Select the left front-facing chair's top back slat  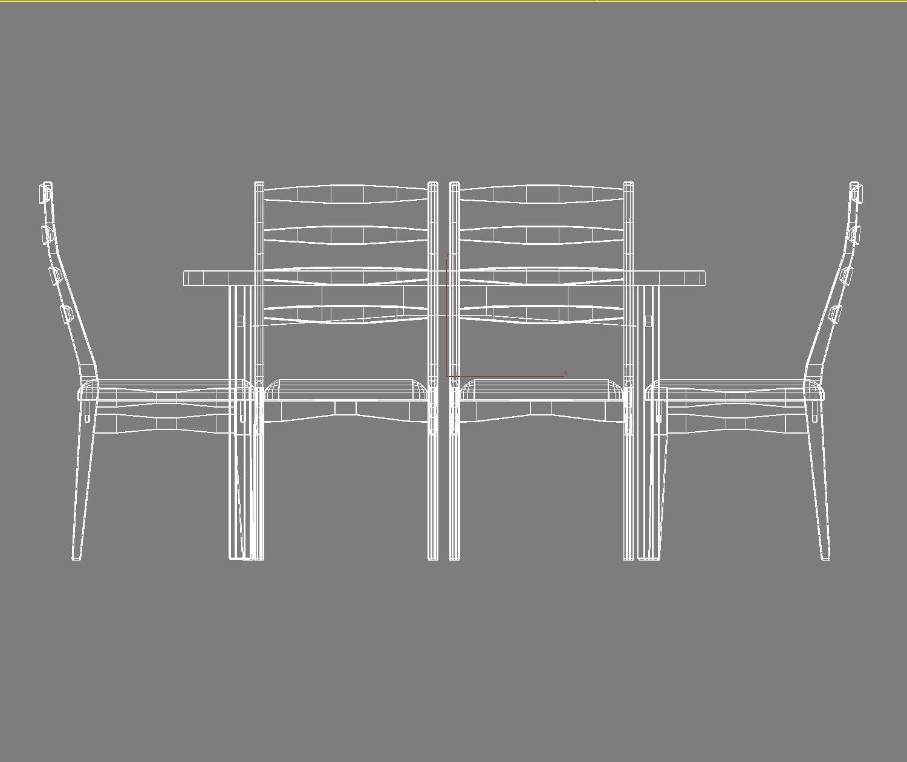346,194
